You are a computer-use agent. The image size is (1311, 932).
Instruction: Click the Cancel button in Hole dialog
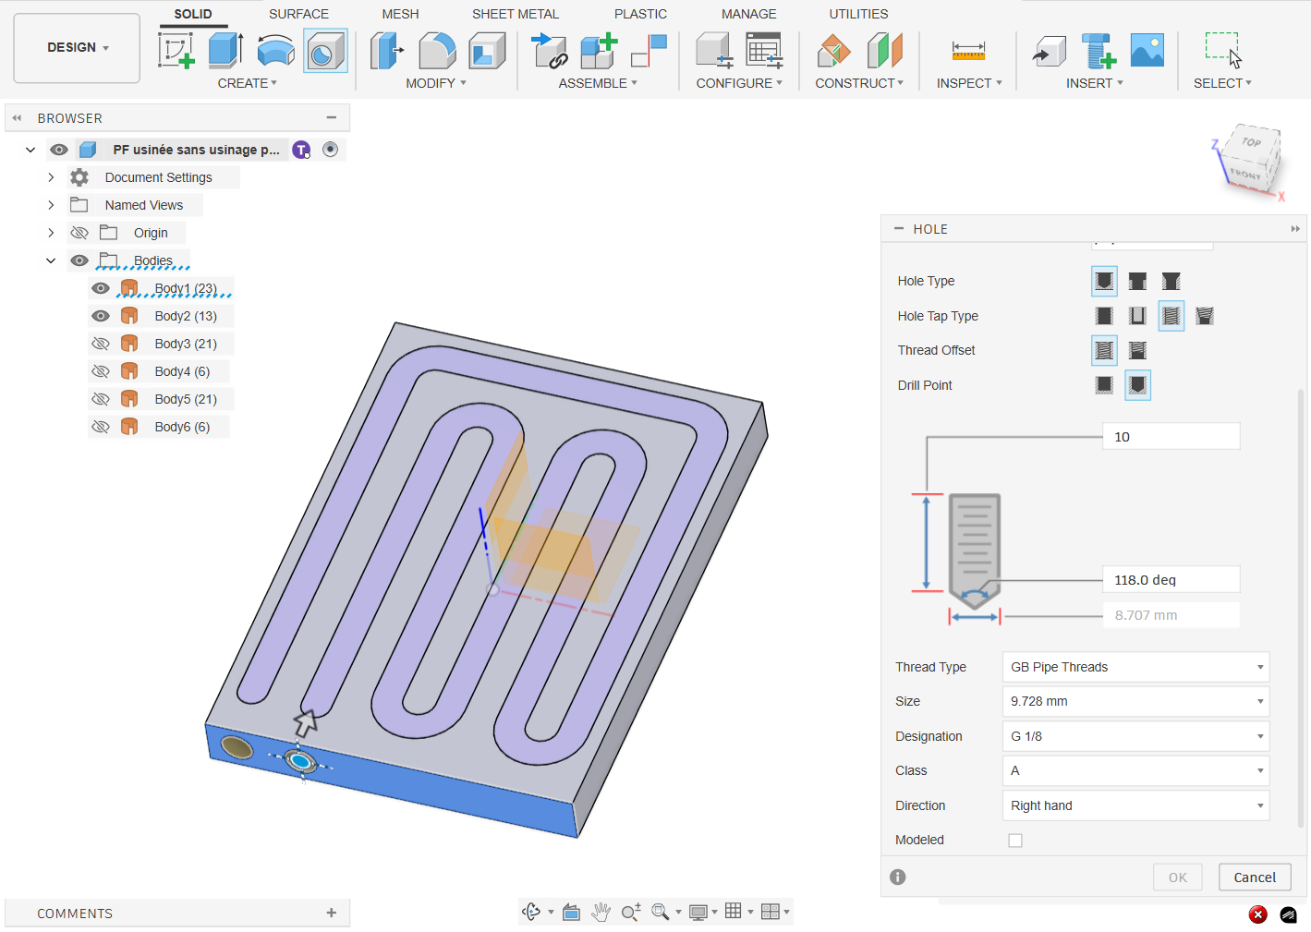[1255, 877]
